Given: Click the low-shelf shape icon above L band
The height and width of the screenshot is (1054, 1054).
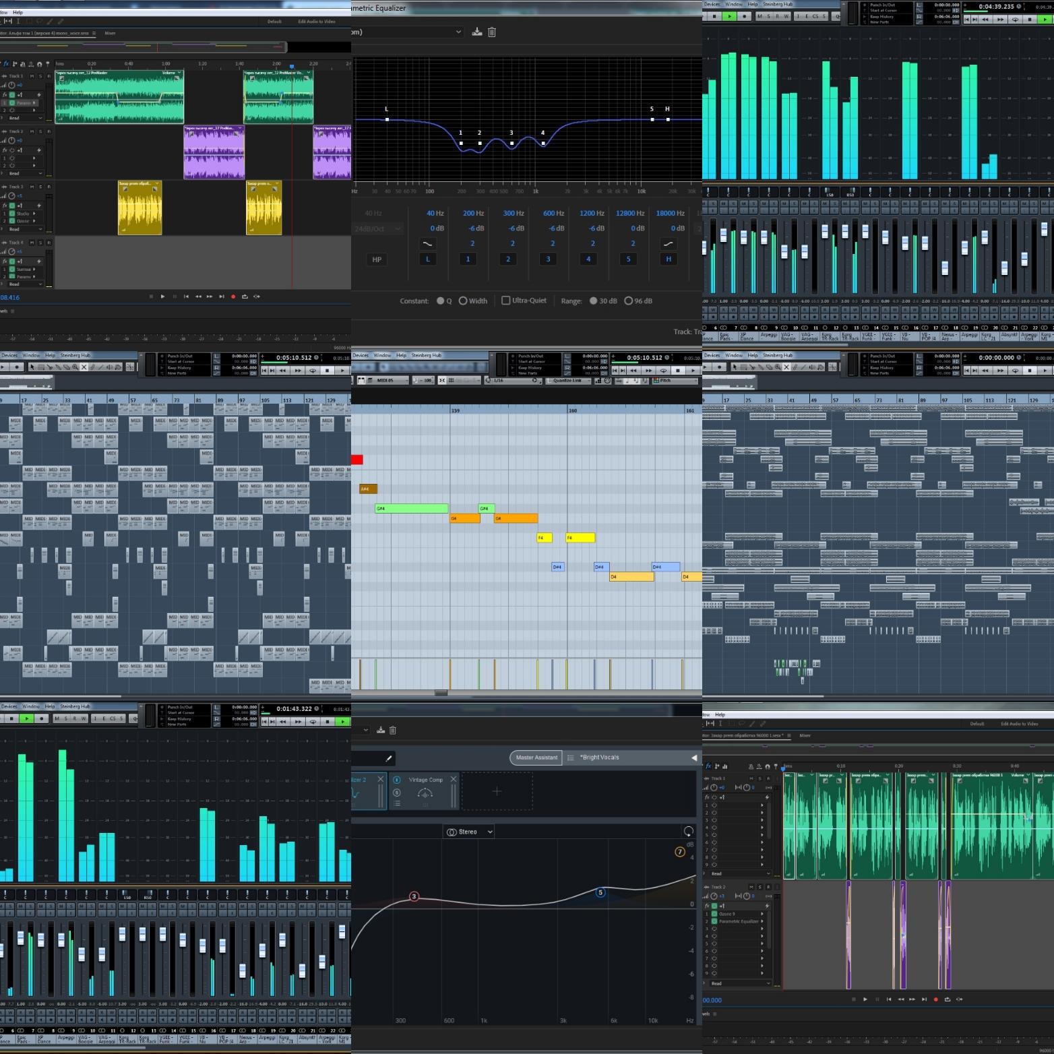Looking at the screenshot, I should click(428, 243).
